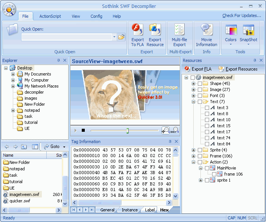Click the playback progress slider handle
Screen dimensions: 266x222
pyautogui.click(x=127, y=131)
